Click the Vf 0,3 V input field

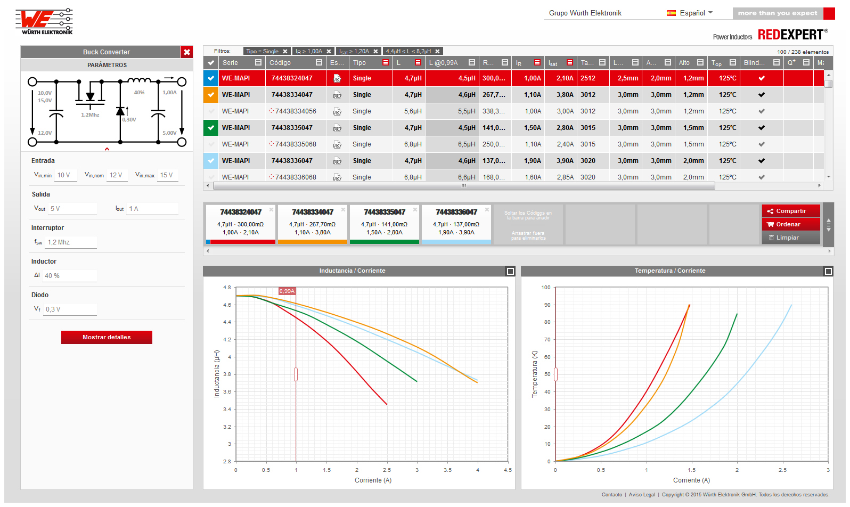[70, 309]
